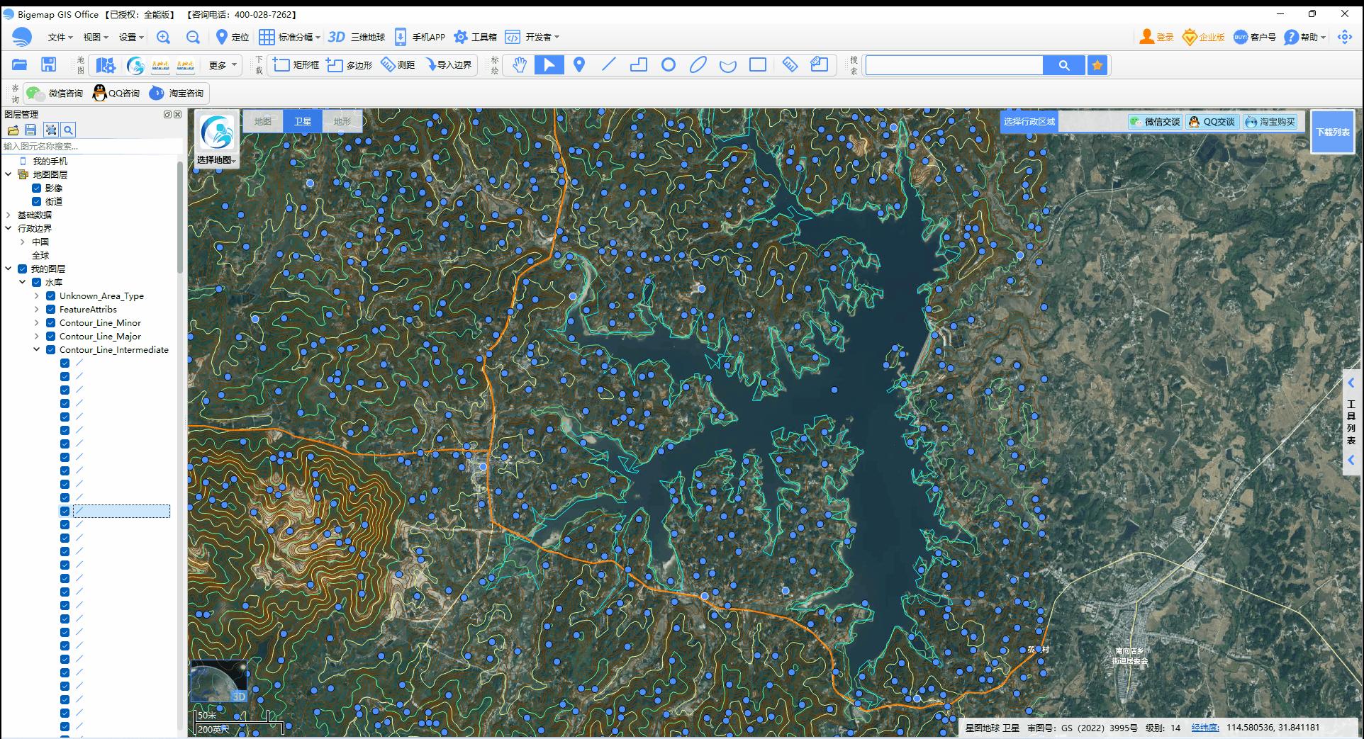
Task: Click the search magnifier button
Action: pos(1063,65)
